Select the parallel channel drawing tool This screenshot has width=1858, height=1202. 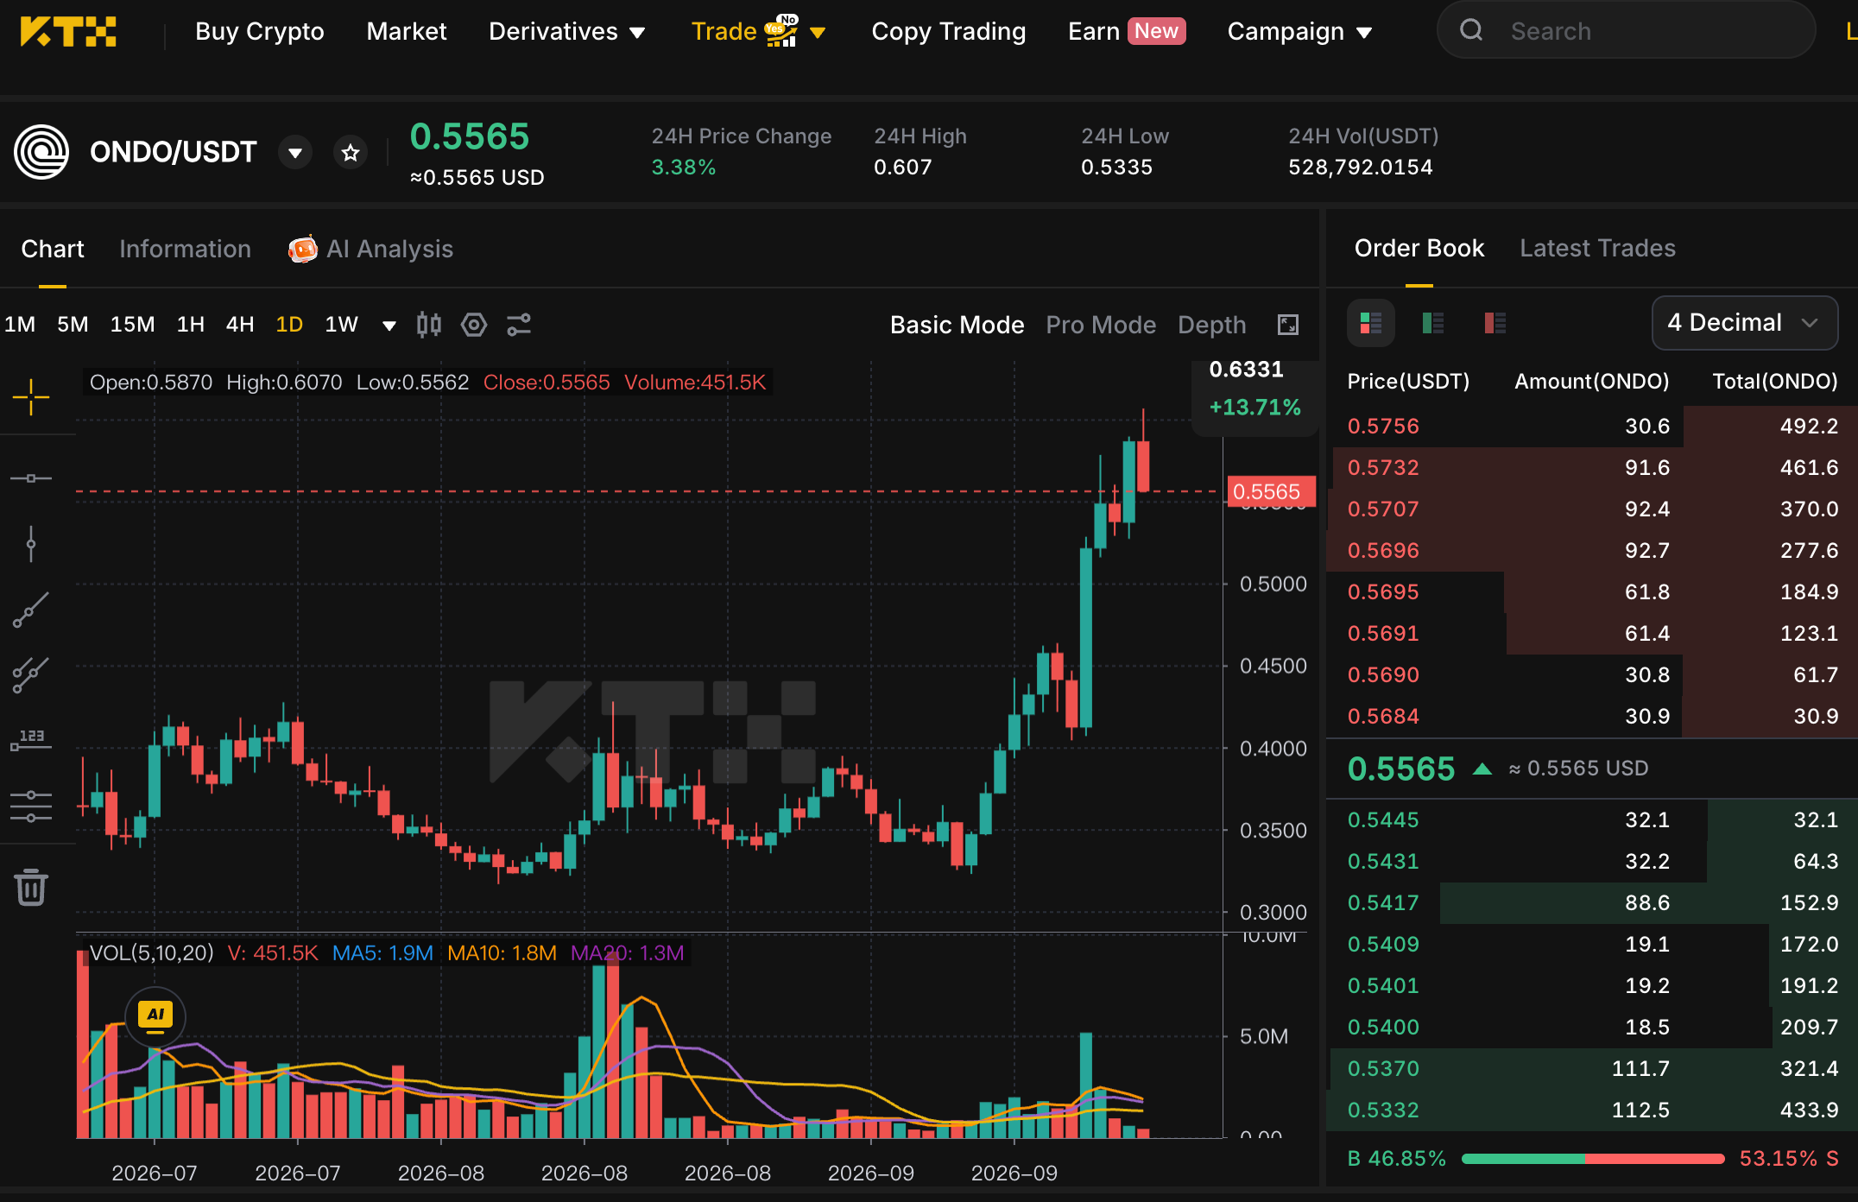[31, 675]
